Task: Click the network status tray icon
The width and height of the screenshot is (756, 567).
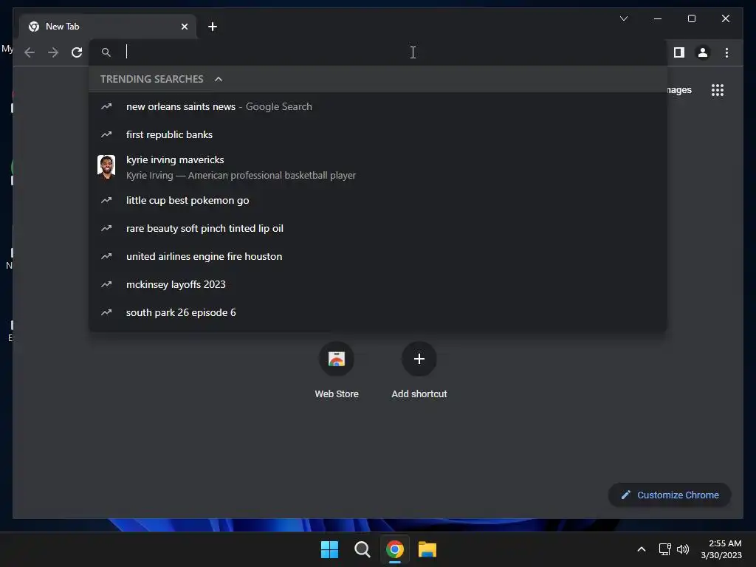Action: point(665,549)
